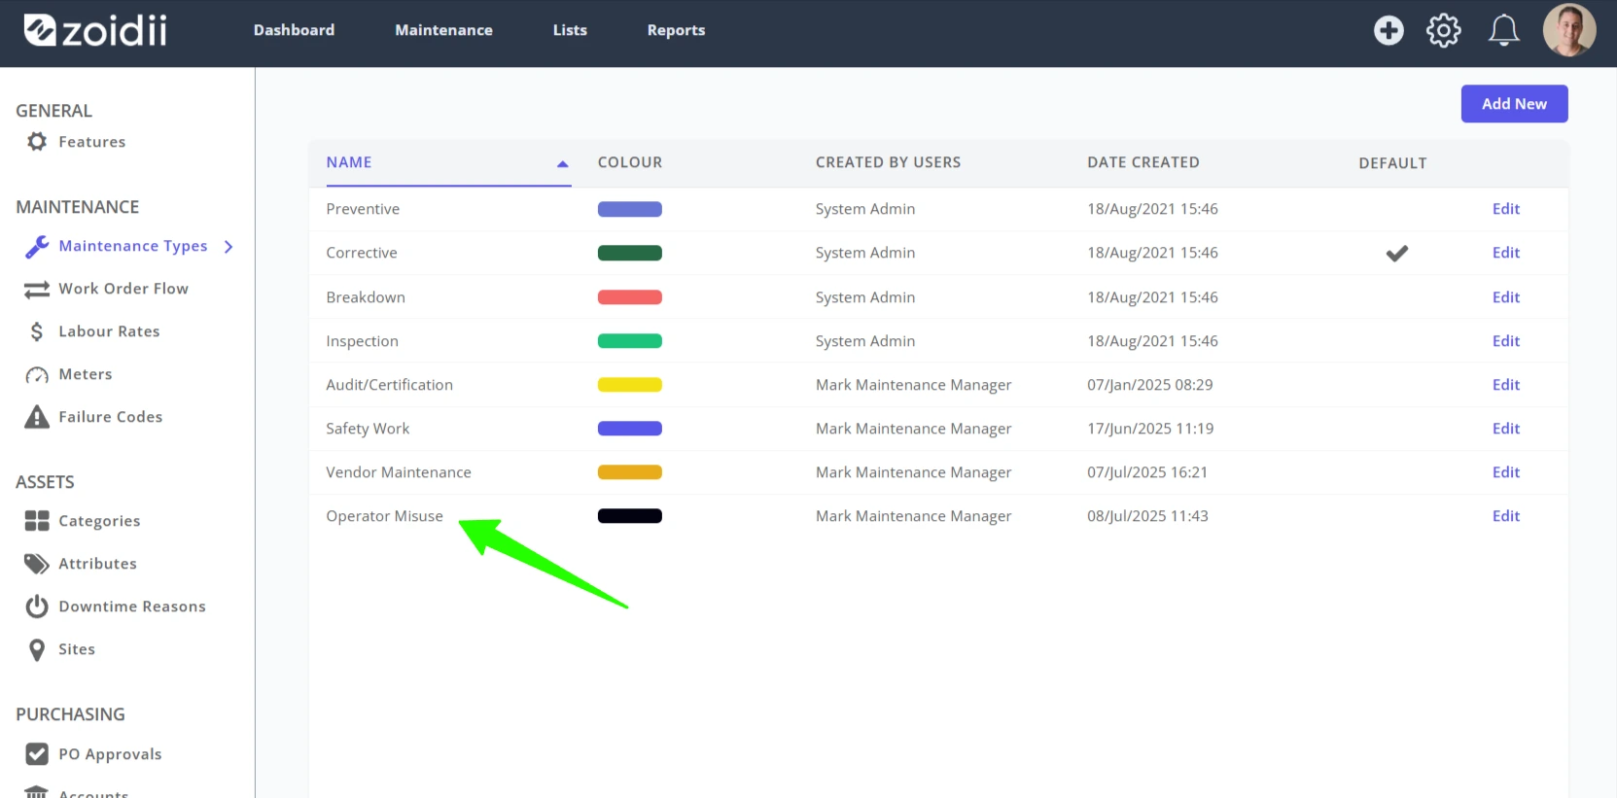The height and width of the screenshot is (798, 1617).
Task: Open PO Approvals settings
Action: (110, 754)
